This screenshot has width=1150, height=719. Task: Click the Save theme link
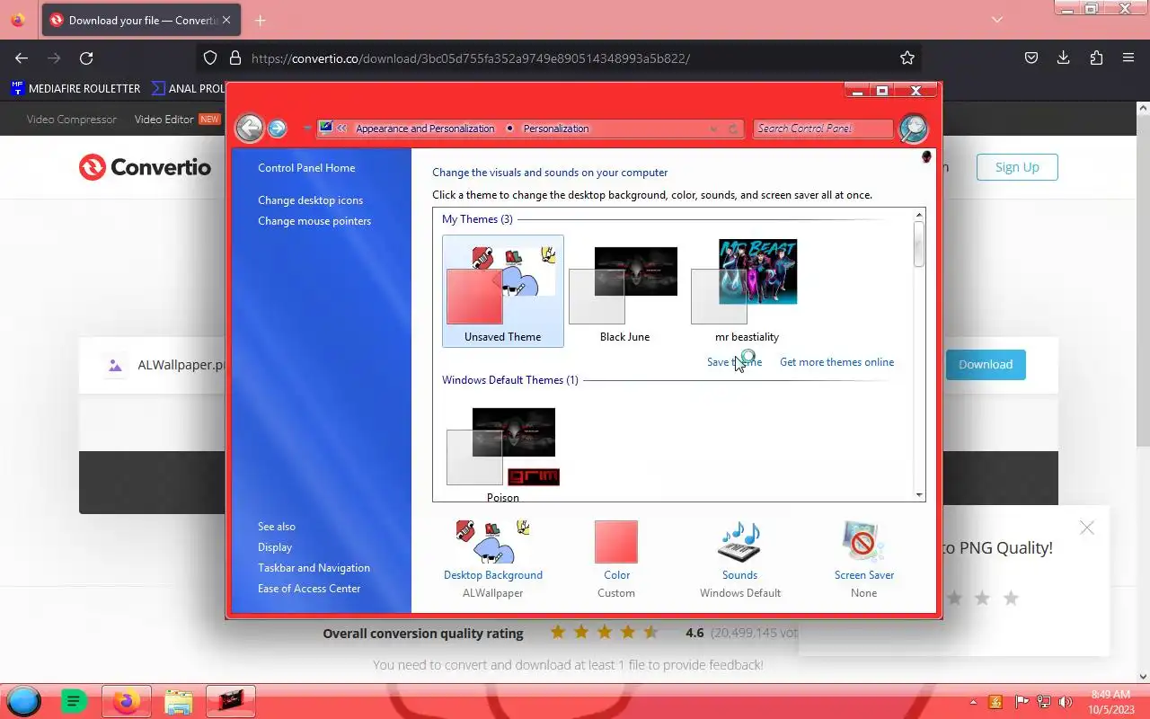click(734, 362)
